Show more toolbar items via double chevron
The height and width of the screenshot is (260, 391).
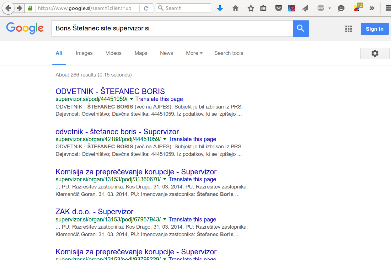tap(372, 8)
